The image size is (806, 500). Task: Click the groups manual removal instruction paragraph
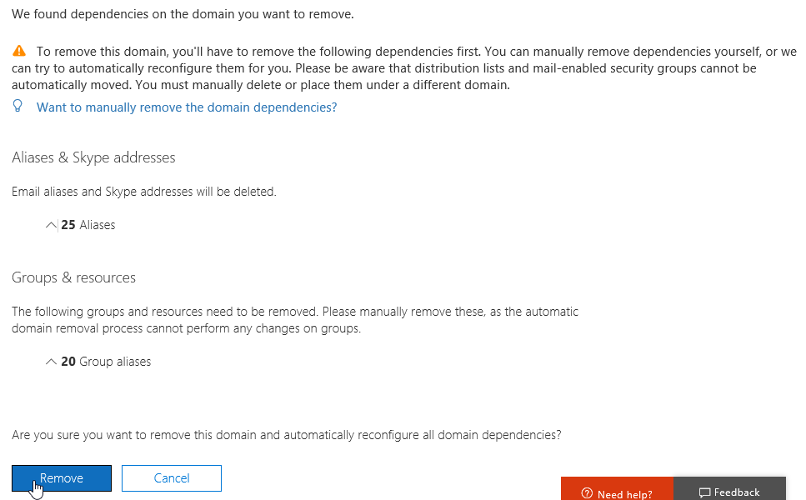tap(294, 320)
